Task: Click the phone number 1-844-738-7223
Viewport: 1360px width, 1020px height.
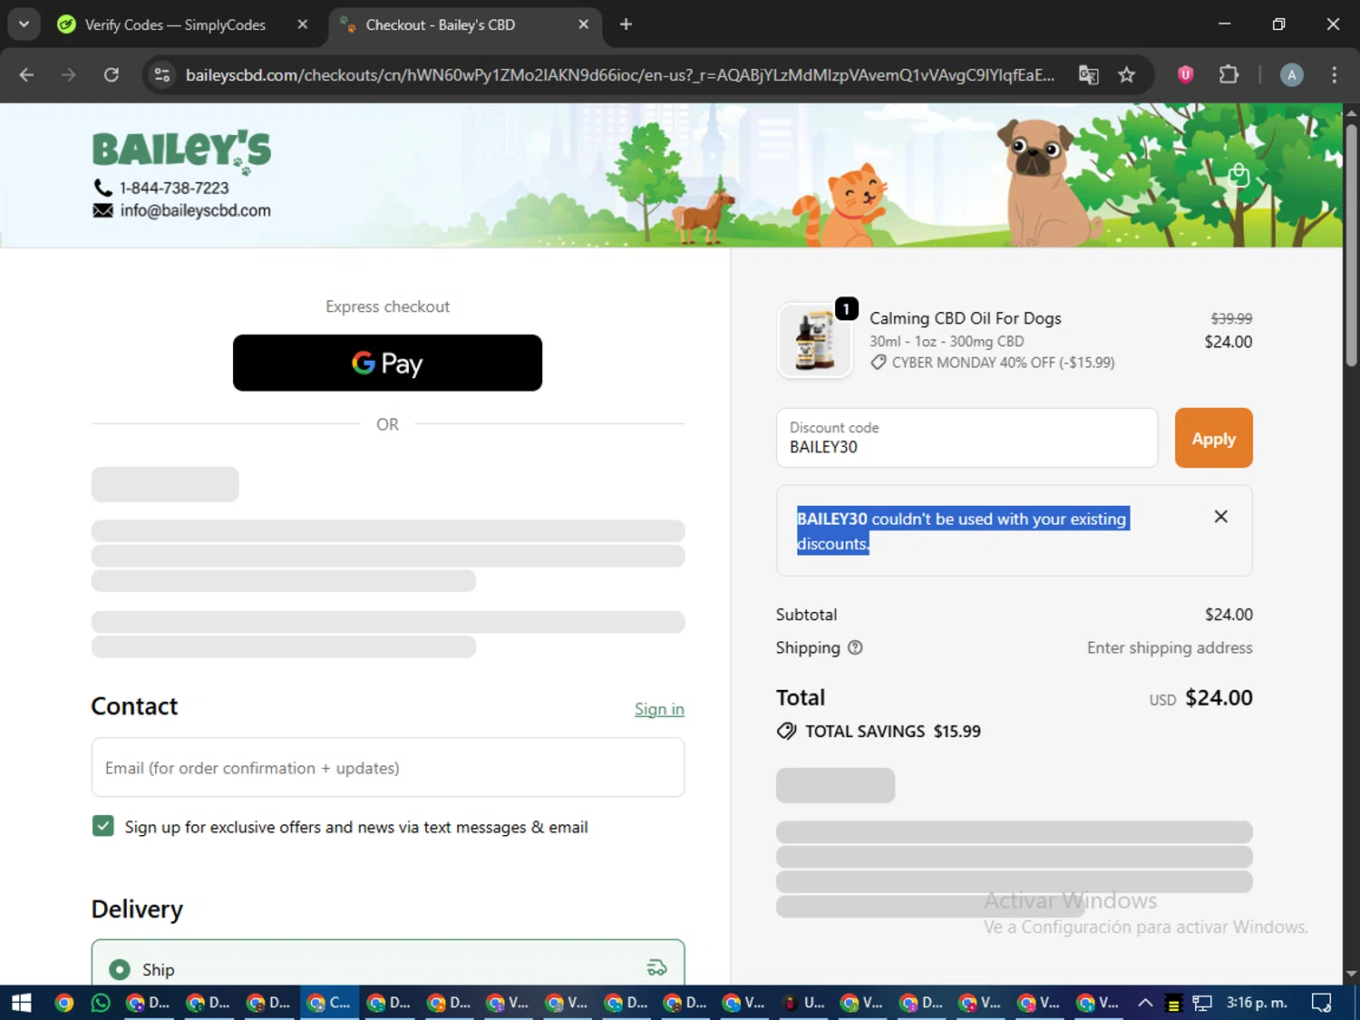Action: click(174, 188)
